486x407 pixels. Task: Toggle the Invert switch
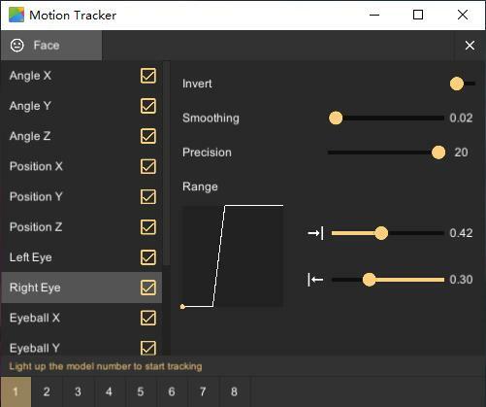point(463,84)
